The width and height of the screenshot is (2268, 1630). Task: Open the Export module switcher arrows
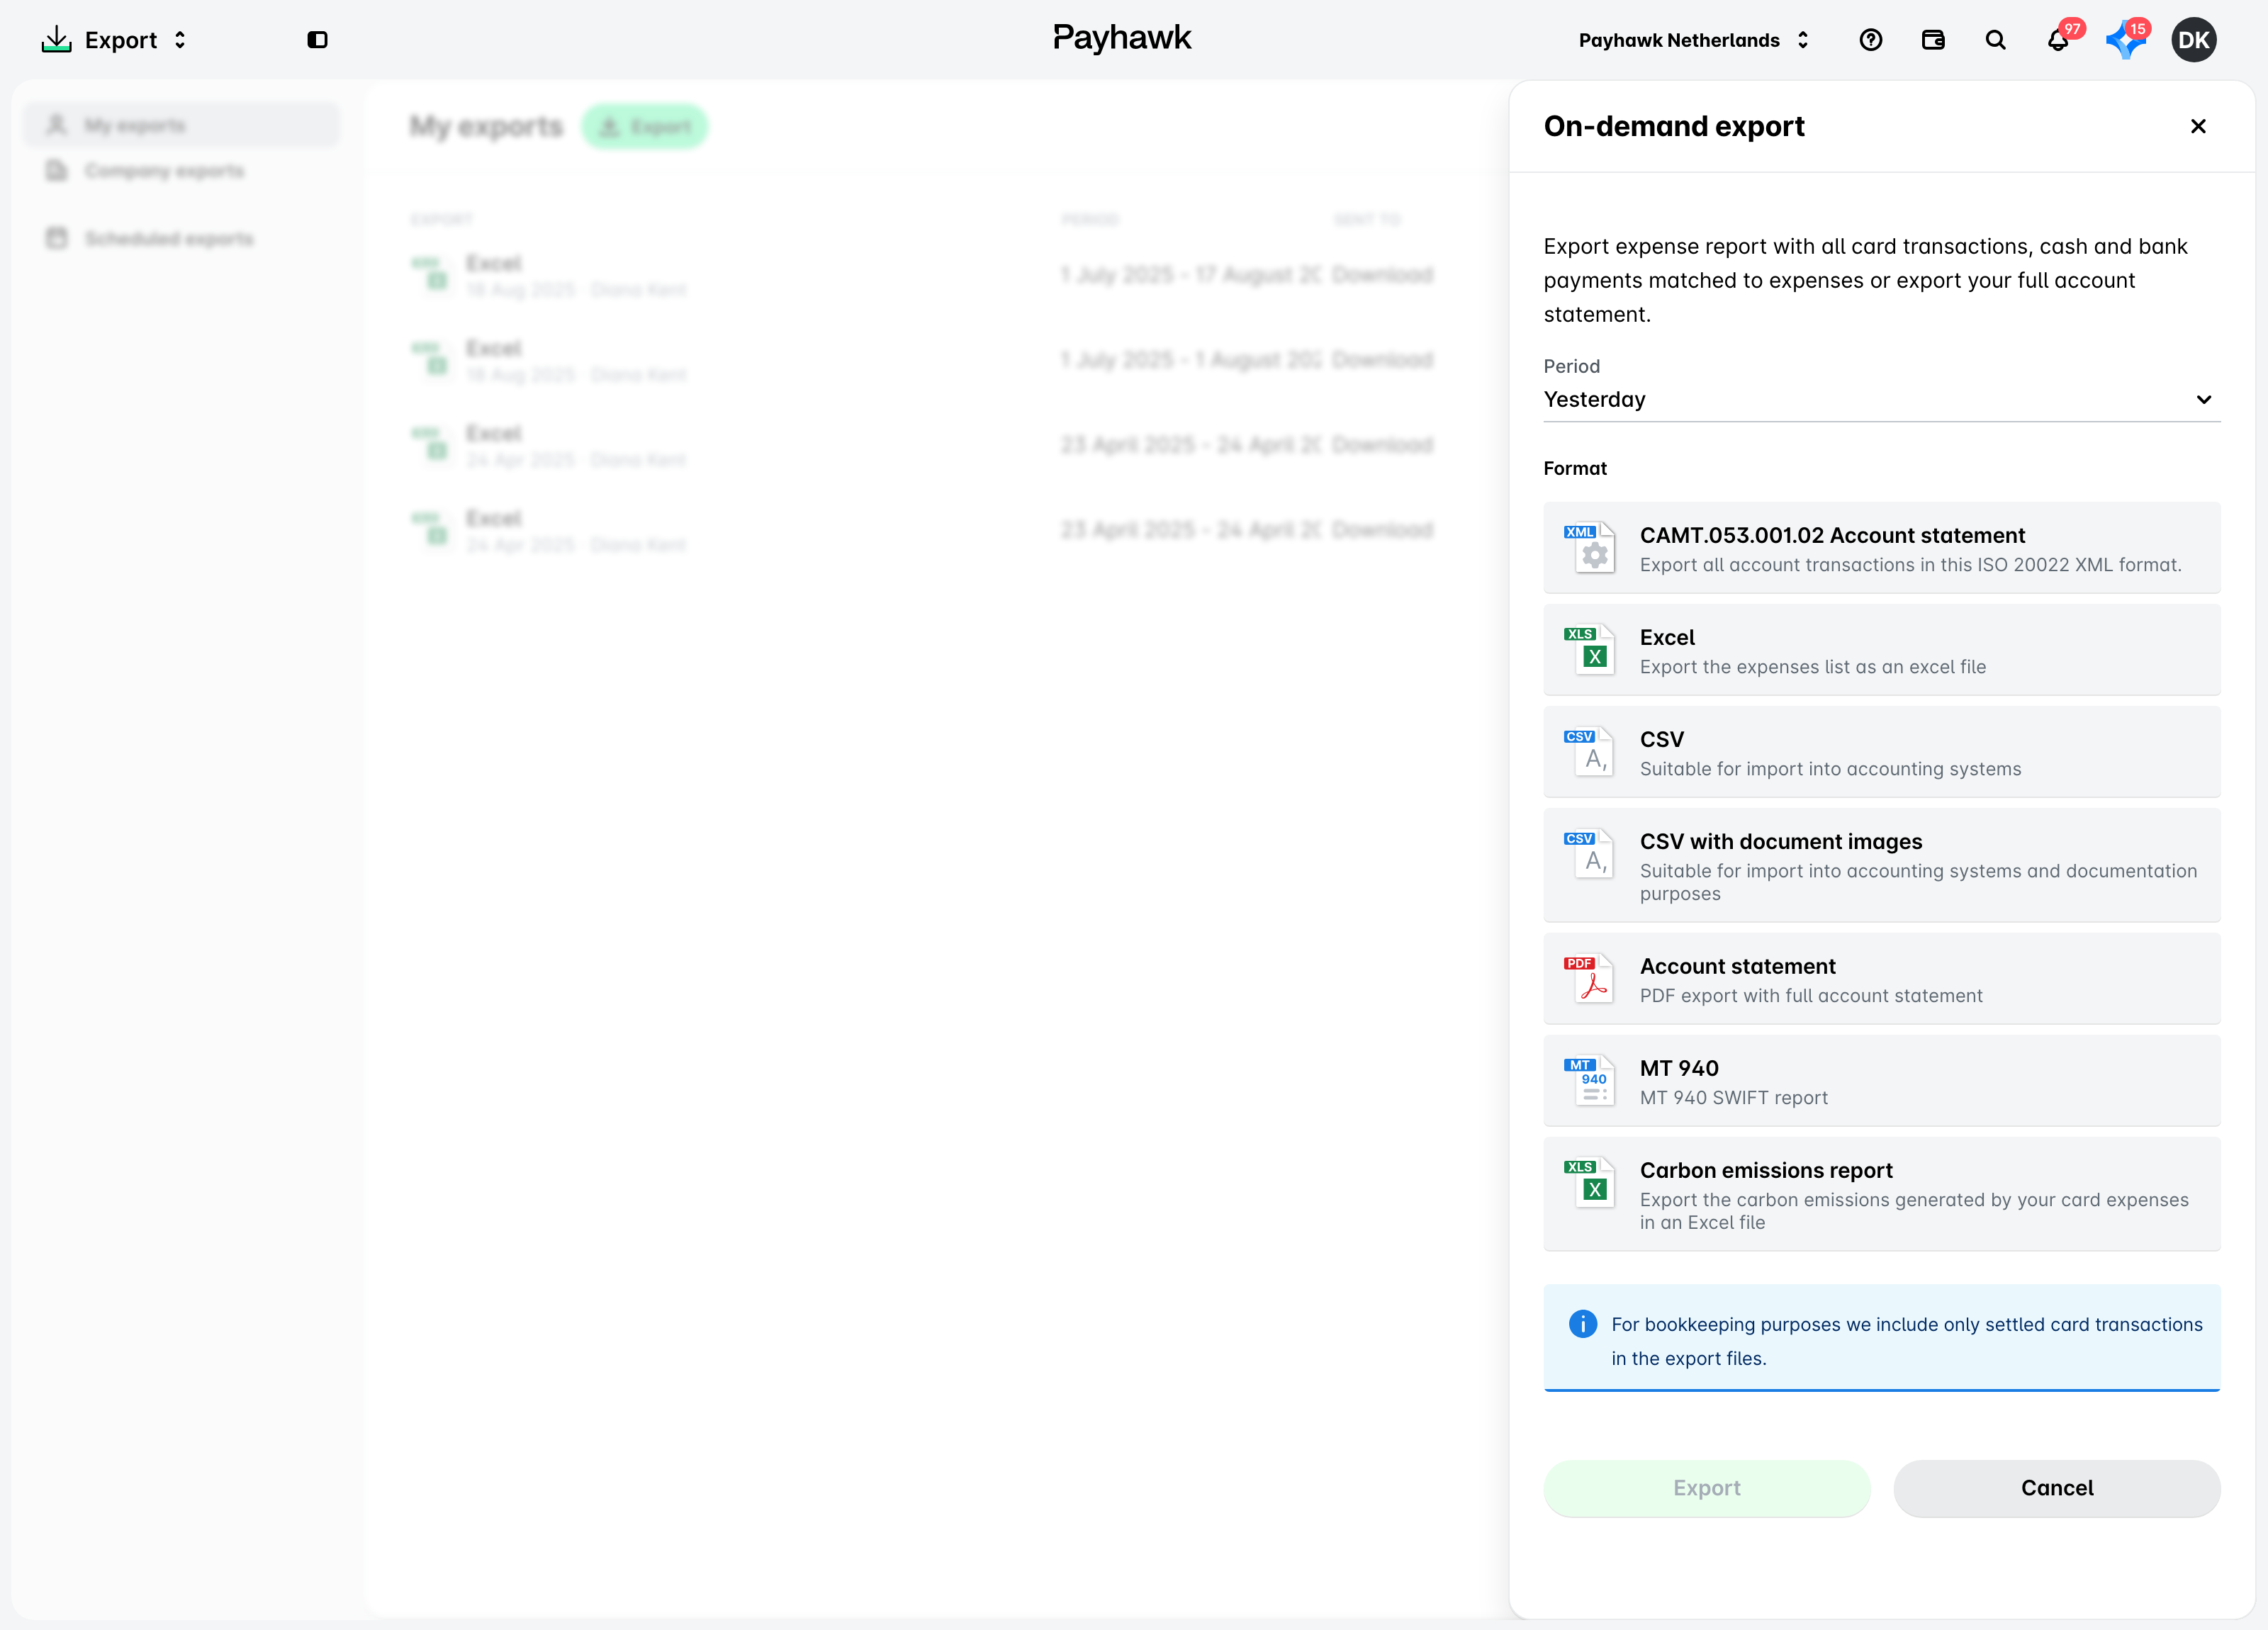click(180, 40)
